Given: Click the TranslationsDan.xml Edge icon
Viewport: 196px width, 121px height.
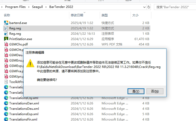Looking at the screenshot, I should pyautogui.click(x=6, y=103).
